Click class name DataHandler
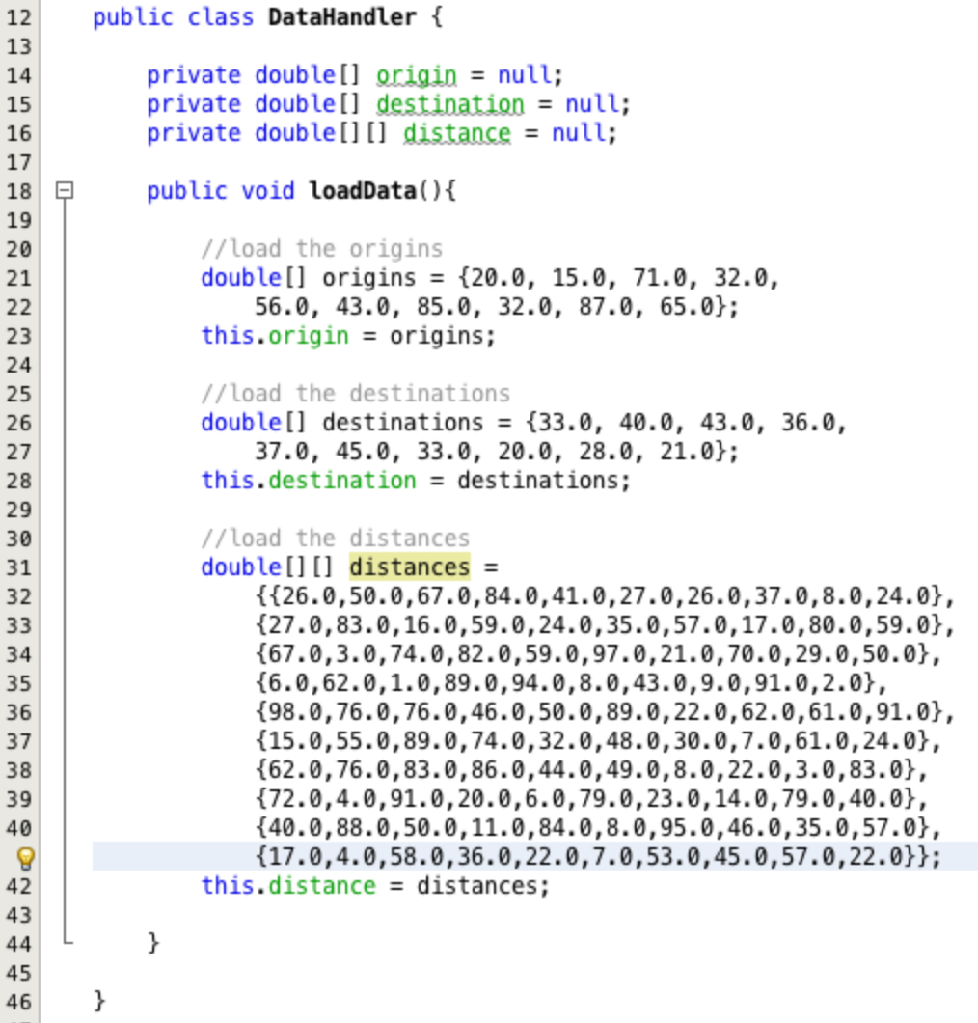This screenshot has width=978, height=1023. (341, 17)
